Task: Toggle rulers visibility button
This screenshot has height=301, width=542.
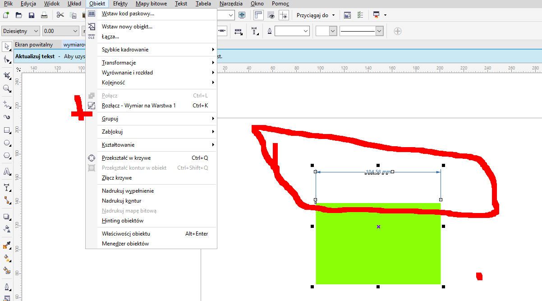Action: (x=258, y=15)
